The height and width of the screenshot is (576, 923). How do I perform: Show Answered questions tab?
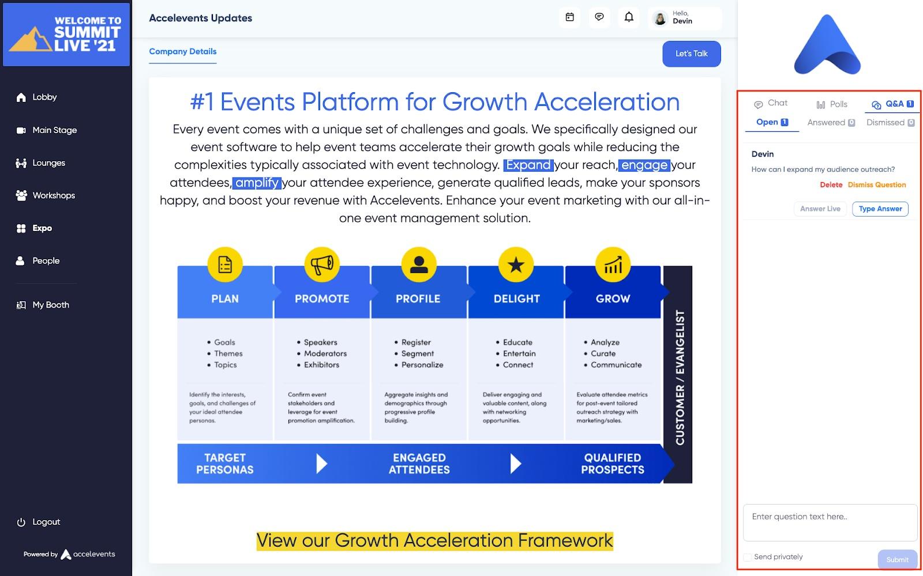[831, 123]
